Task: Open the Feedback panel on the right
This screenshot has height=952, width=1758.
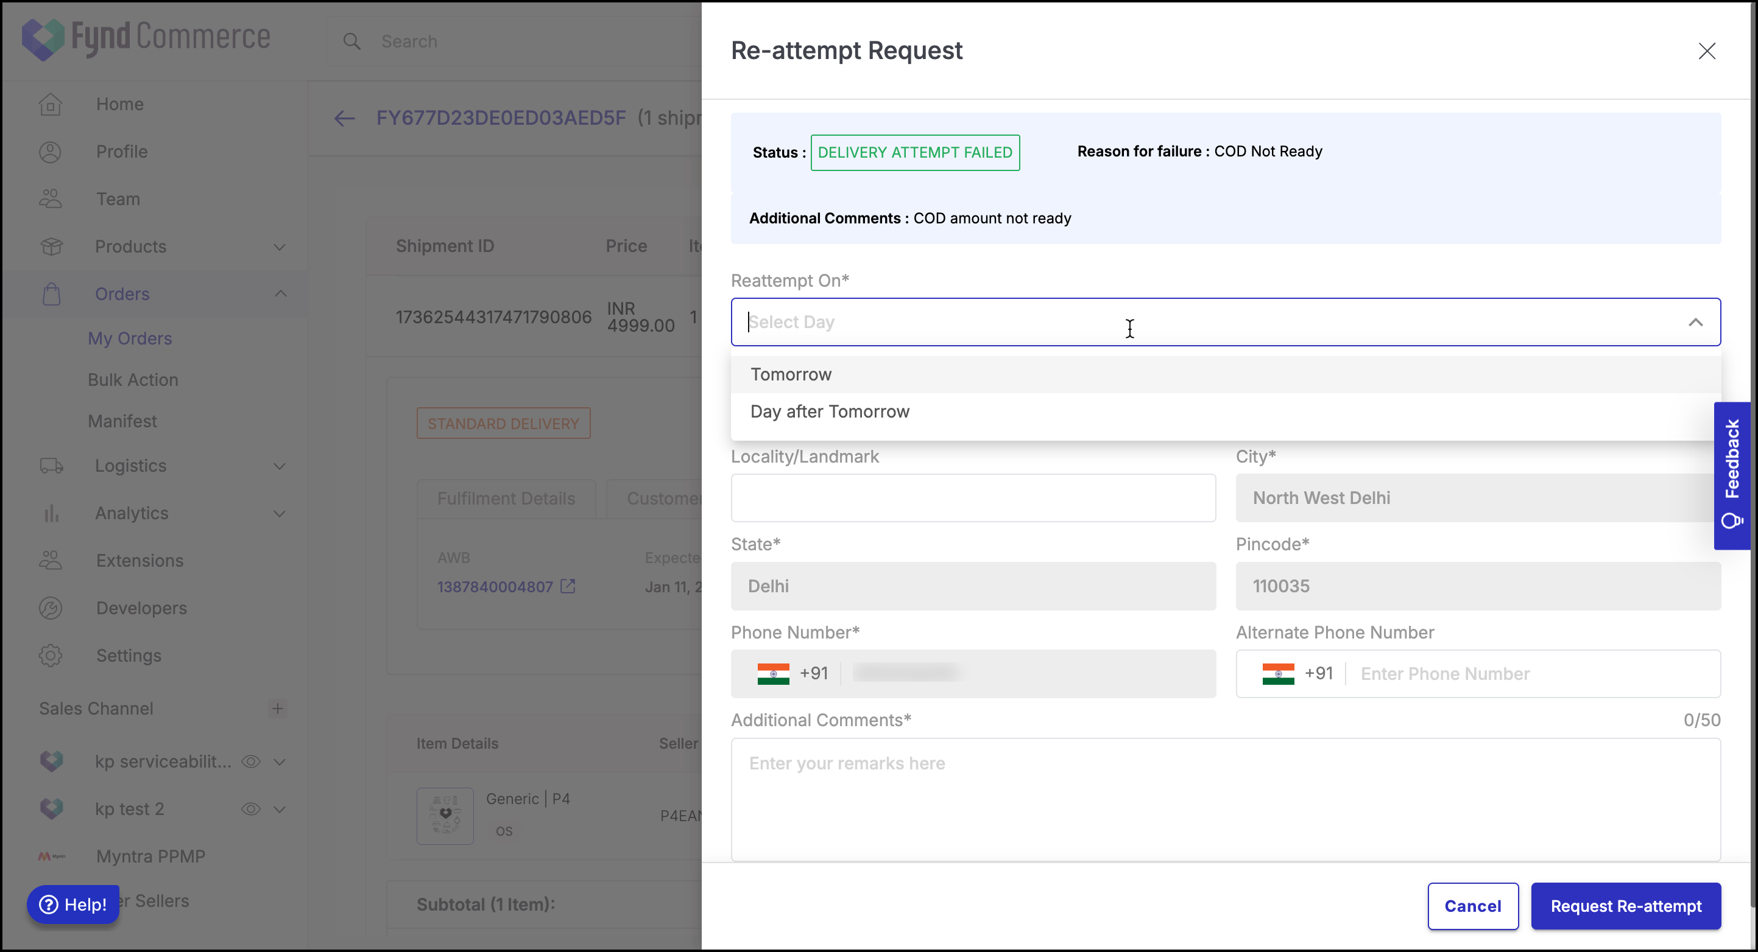Action: click(x=1734, y=474)
